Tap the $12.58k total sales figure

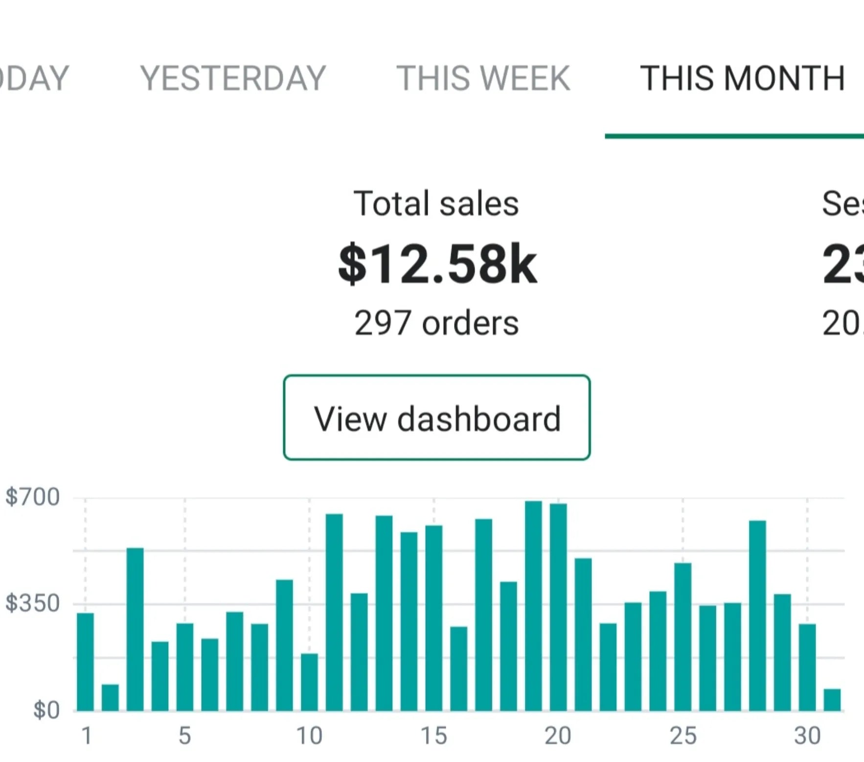pos(437,264)
